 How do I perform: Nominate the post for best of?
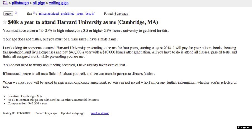[90, 13]
